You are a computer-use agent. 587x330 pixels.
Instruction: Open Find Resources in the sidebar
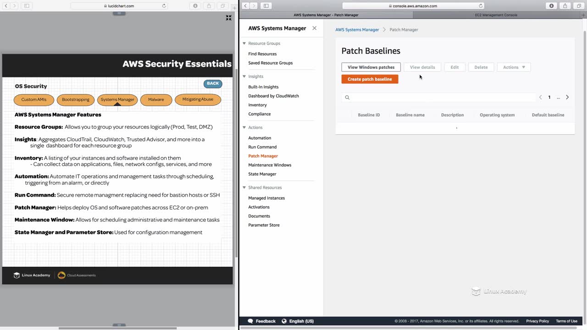pyautogui.click(x=262, y=54)
